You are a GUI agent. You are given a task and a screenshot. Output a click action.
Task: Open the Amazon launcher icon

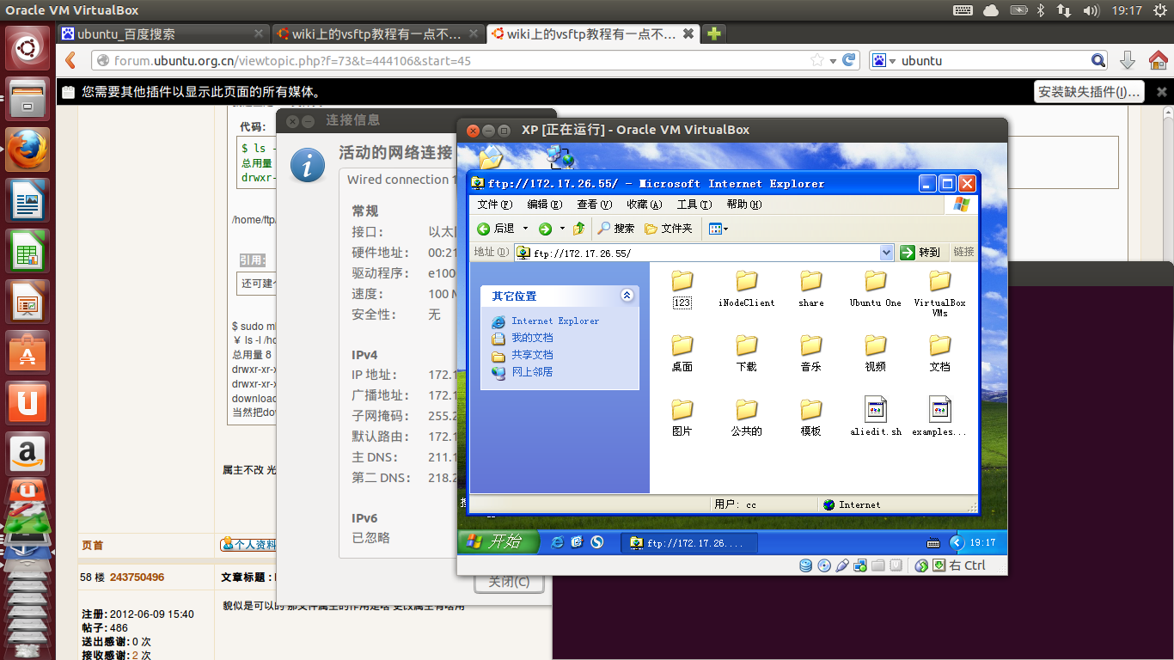[x=28, y=455]
